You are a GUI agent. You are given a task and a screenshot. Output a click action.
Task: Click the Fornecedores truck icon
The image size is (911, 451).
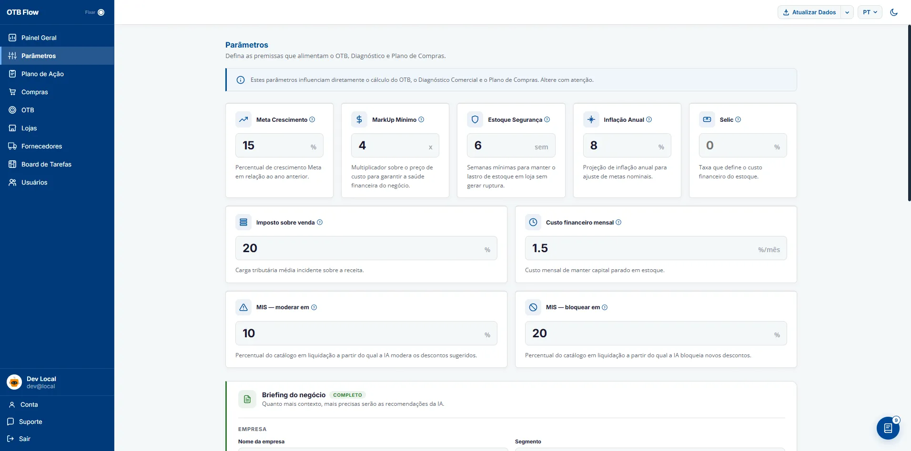12,146
